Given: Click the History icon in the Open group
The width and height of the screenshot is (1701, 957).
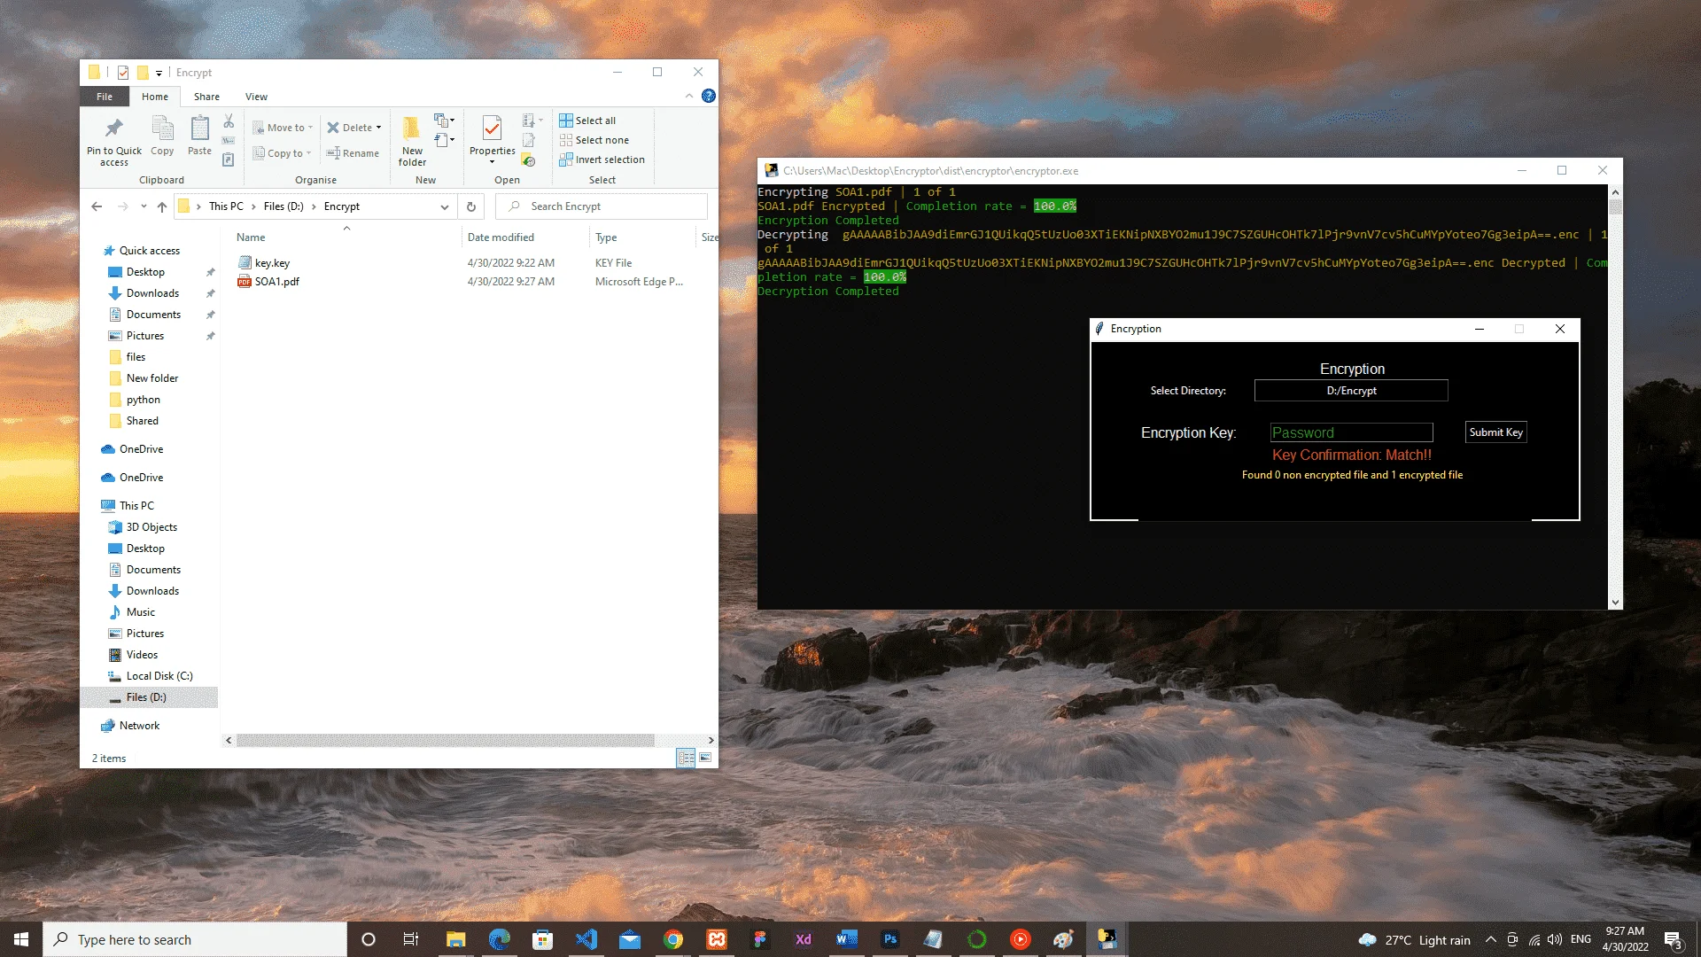Looking at the screenshot, I should point(529,160).
